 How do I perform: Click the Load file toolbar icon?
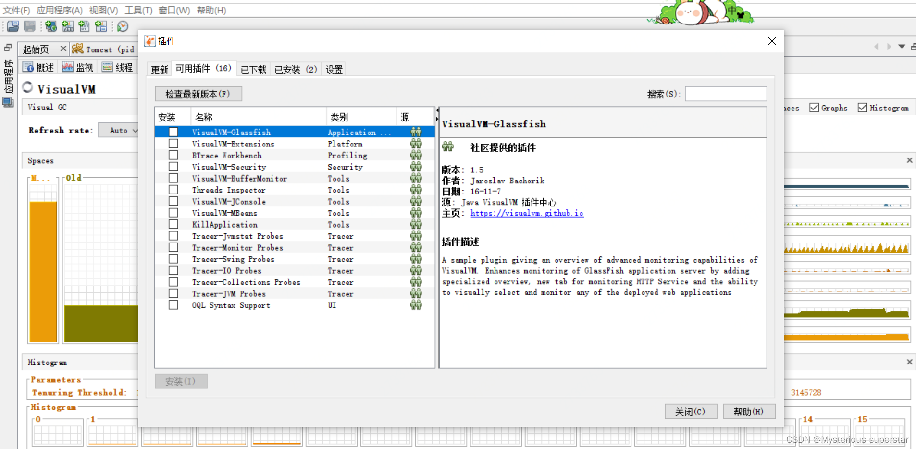point(13,26)
